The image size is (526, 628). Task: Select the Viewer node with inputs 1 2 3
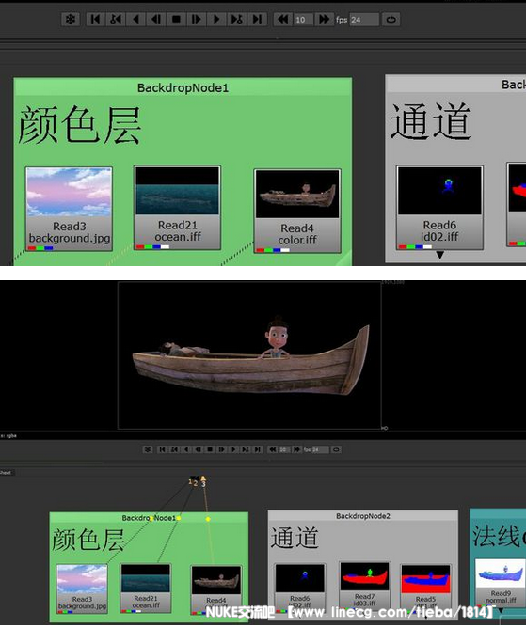pos(197,480)
